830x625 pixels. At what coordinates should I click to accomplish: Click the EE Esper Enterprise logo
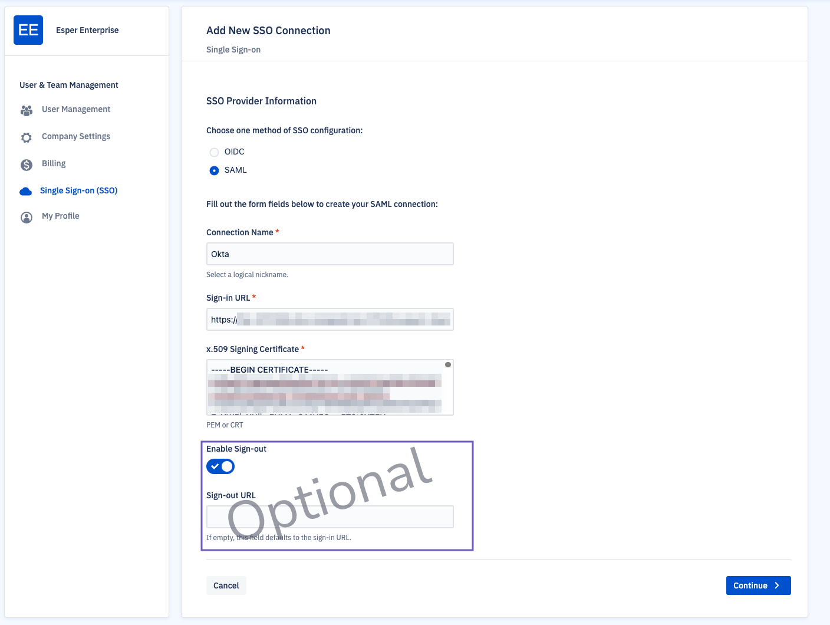click(28, 29)
